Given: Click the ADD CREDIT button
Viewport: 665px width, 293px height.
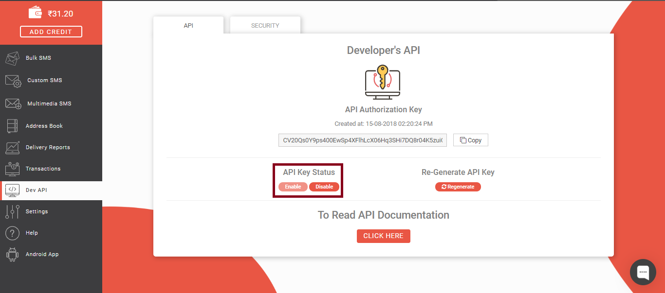Looking at the screenshot, I should (51, 32).
